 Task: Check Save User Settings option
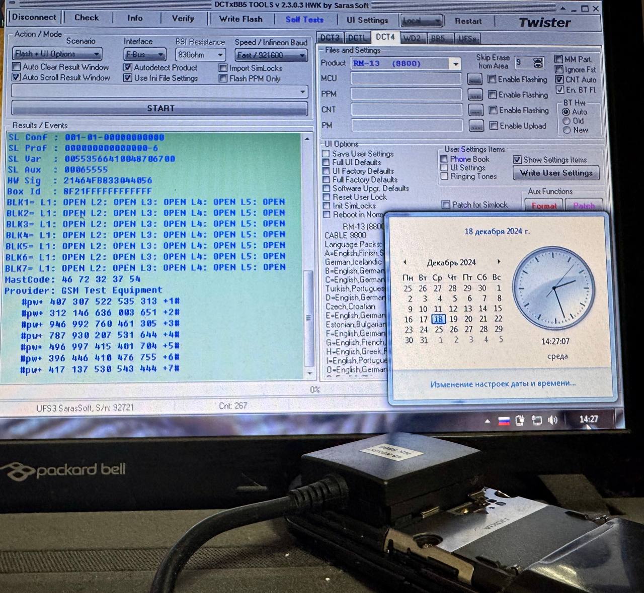point(326,154)
